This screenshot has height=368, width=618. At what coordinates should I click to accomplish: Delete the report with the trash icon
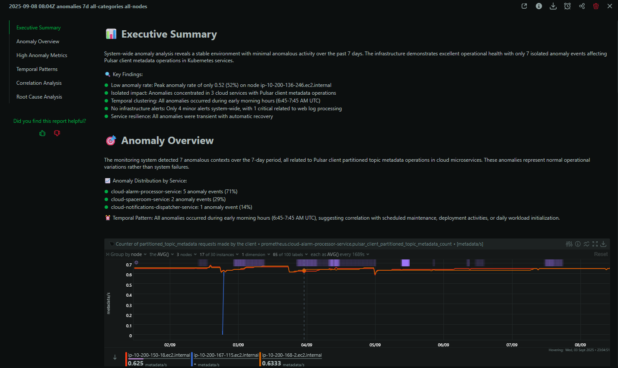click(x=596, y=6)
